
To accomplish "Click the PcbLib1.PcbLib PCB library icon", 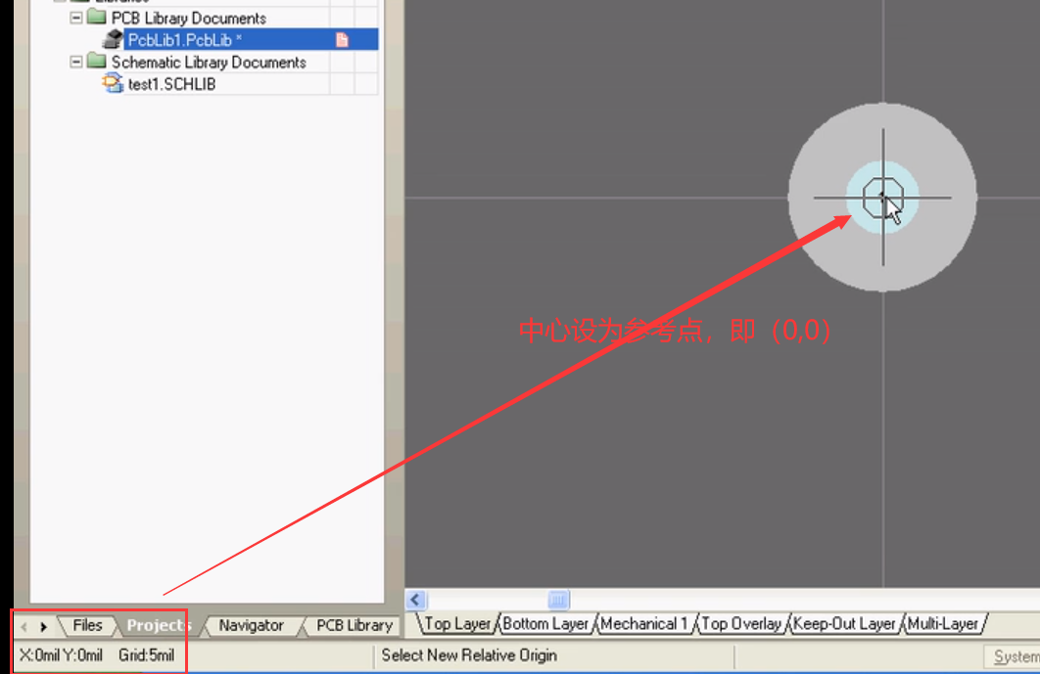I will click(x=114, y=39).
